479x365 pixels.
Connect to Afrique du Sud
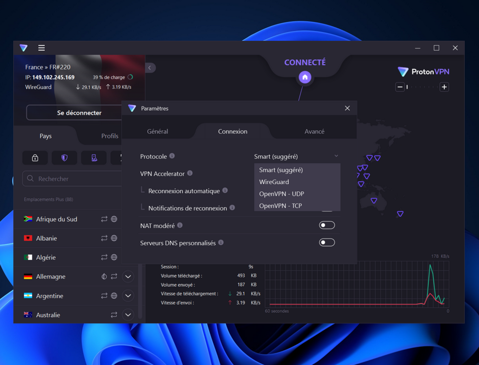(x=57, y=219)
